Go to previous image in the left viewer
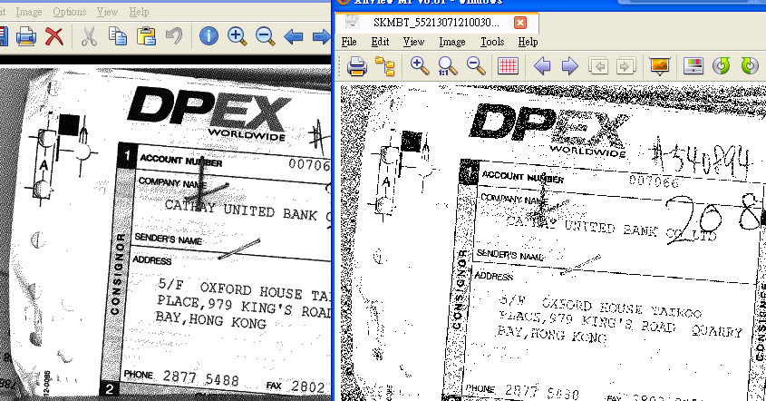Viewport: 766px width, 401px height. tap(294, 36)
